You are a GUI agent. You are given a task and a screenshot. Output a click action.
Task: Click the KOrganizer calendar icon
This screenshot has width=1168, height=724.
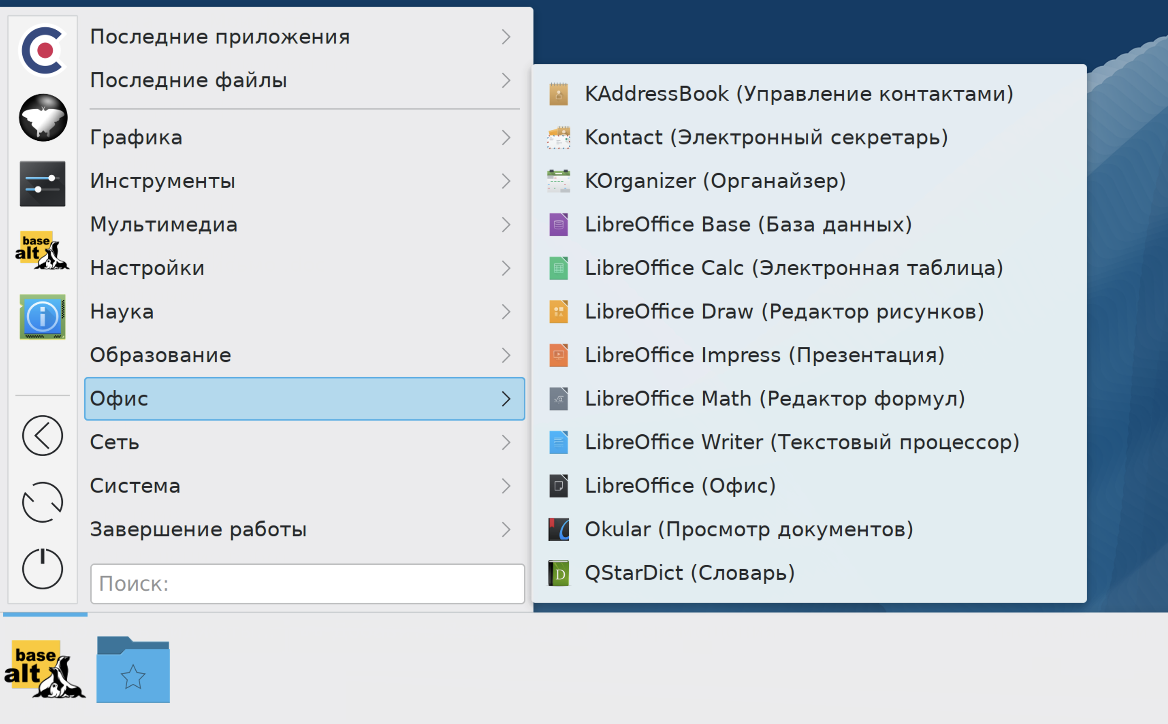pos(558,181)
